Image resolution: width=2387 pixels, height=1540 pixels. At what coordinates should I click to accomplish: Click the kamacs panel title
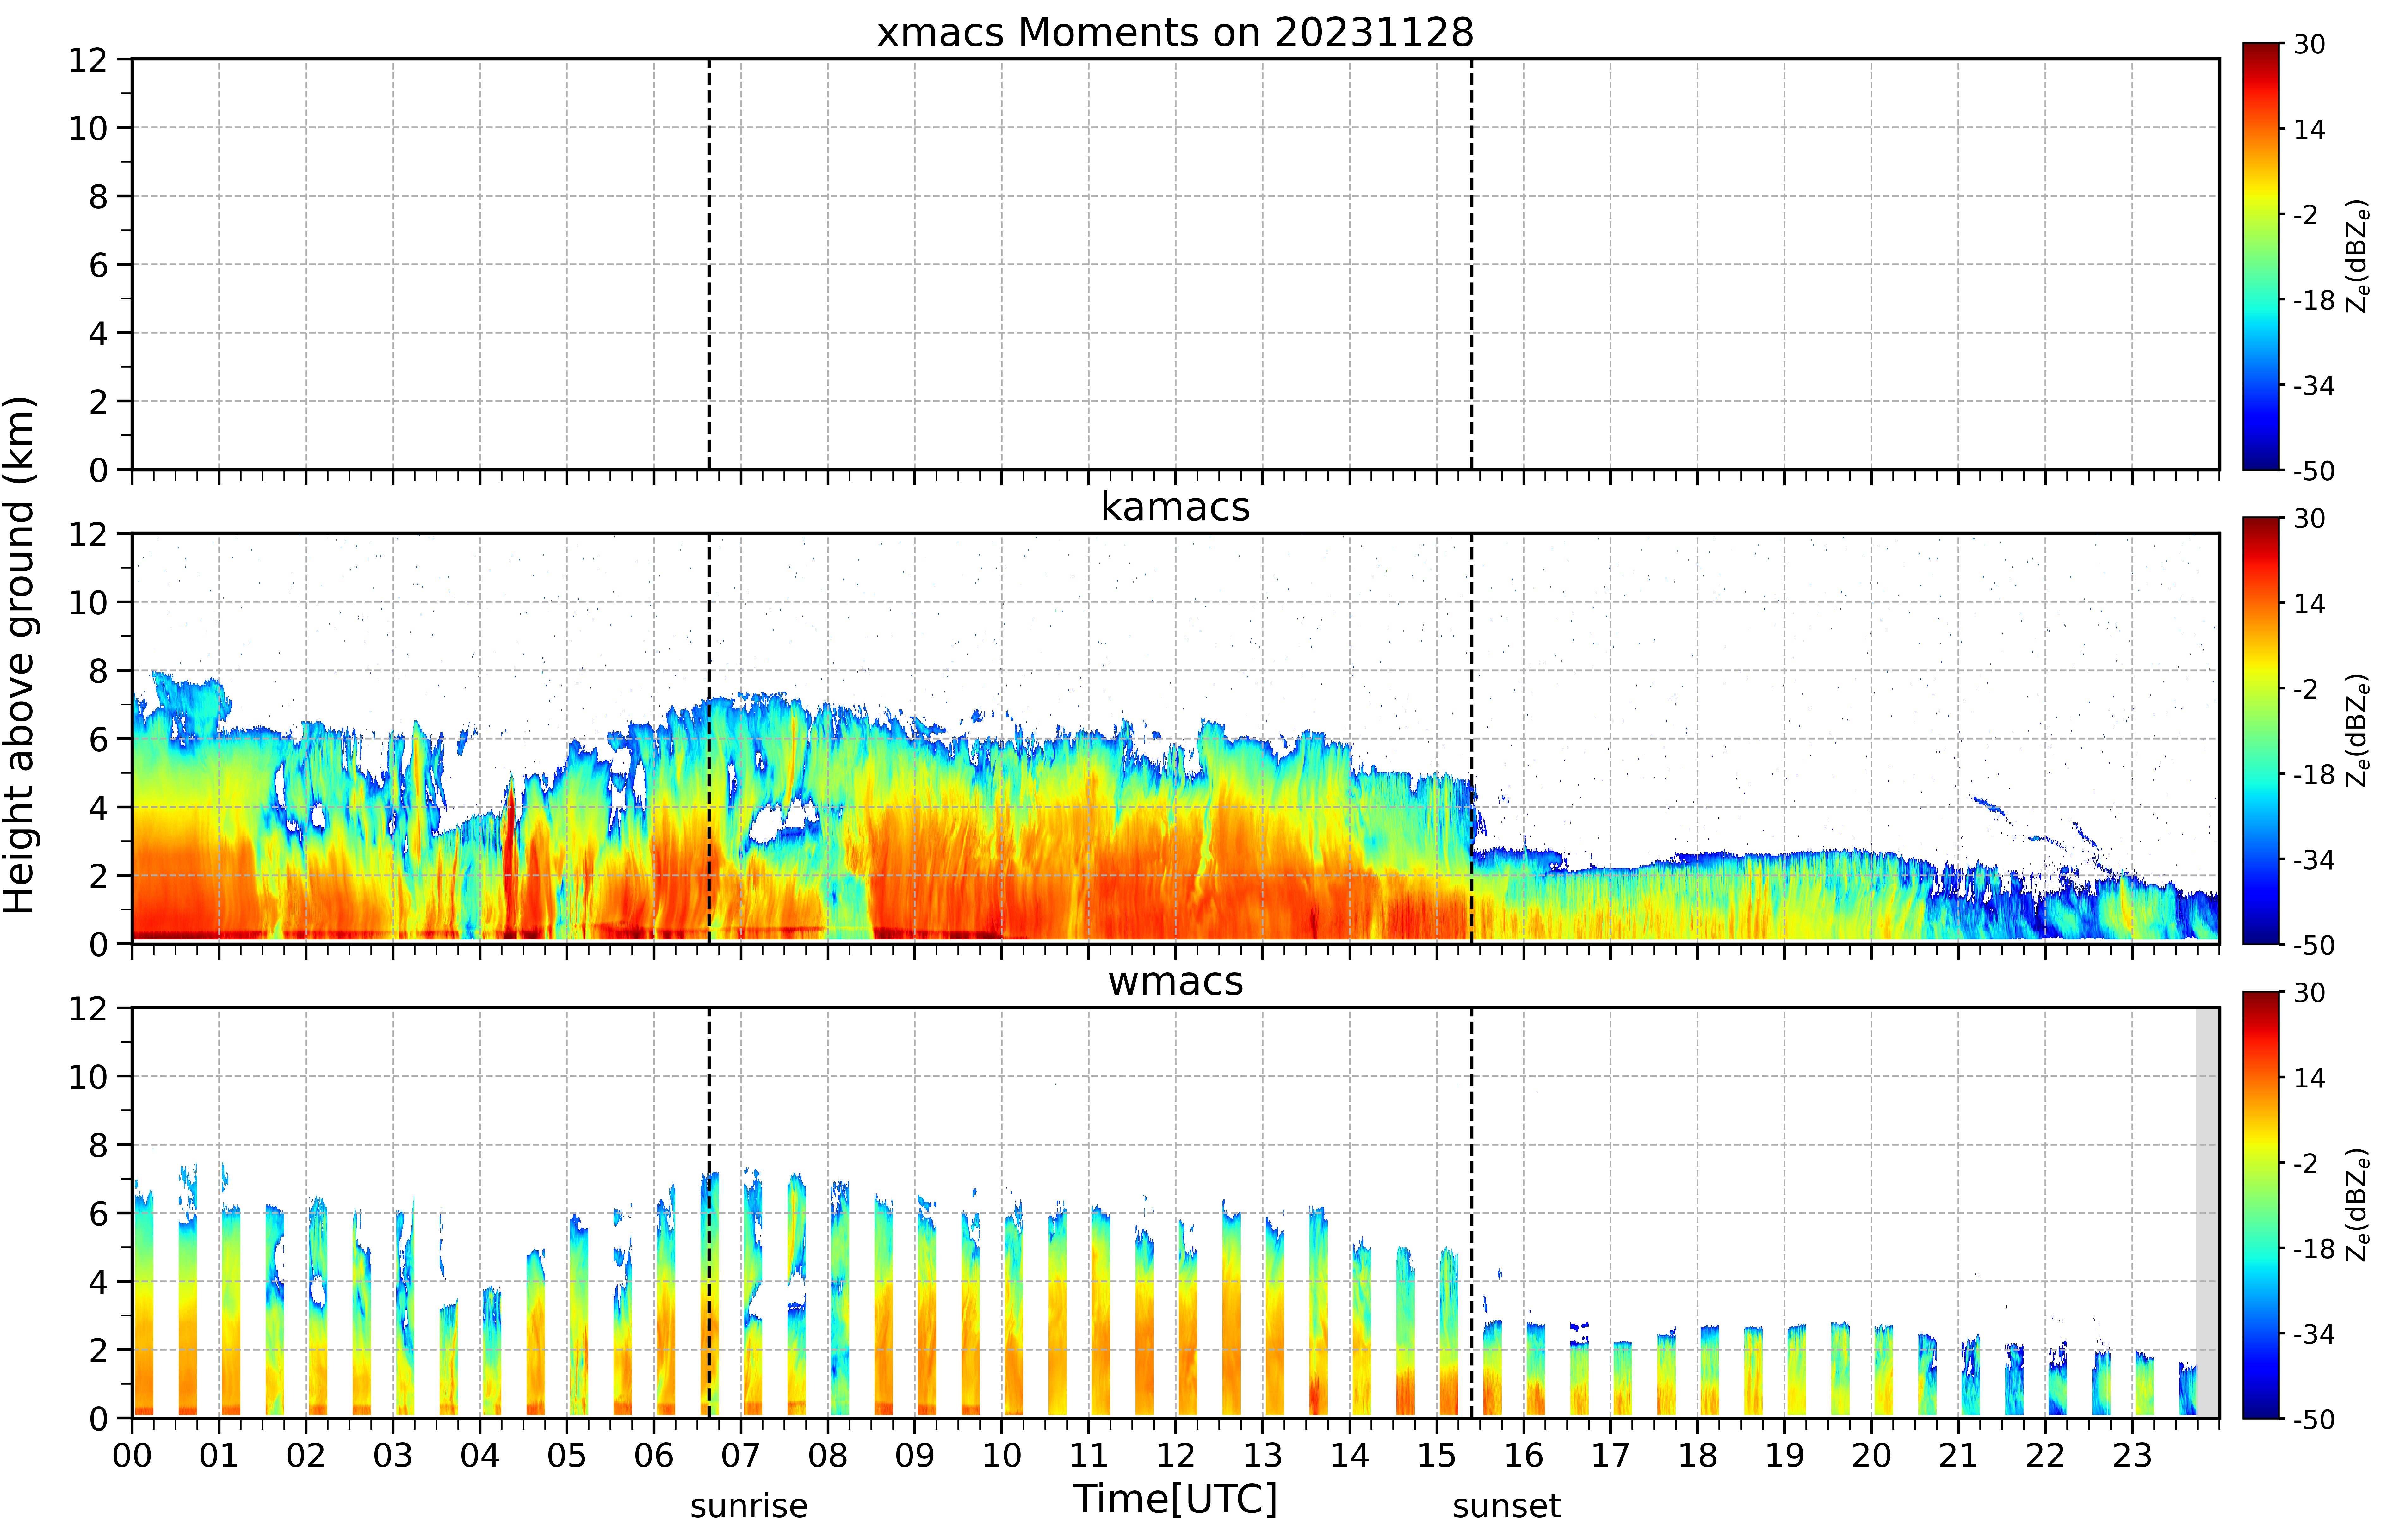[x=1175, y=507]
